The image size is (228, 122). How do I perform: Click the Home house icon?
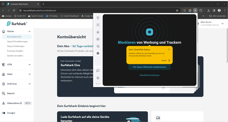pyautogui.click(x=3, y=31)
